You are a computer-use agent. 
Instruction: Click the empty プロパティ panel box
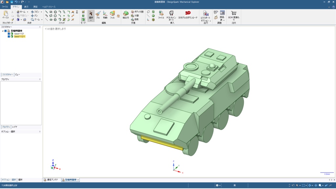tap(21, 103)
